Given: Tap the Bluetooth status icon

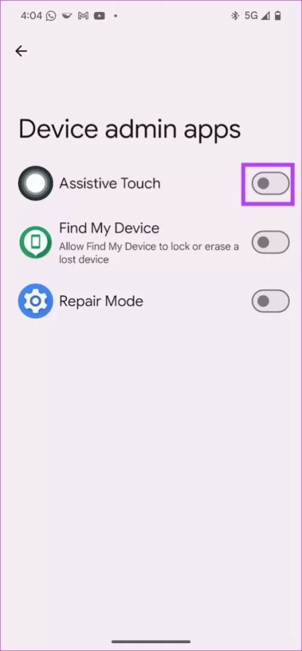Looking at the screenshot, I should (x=235, y=16).
